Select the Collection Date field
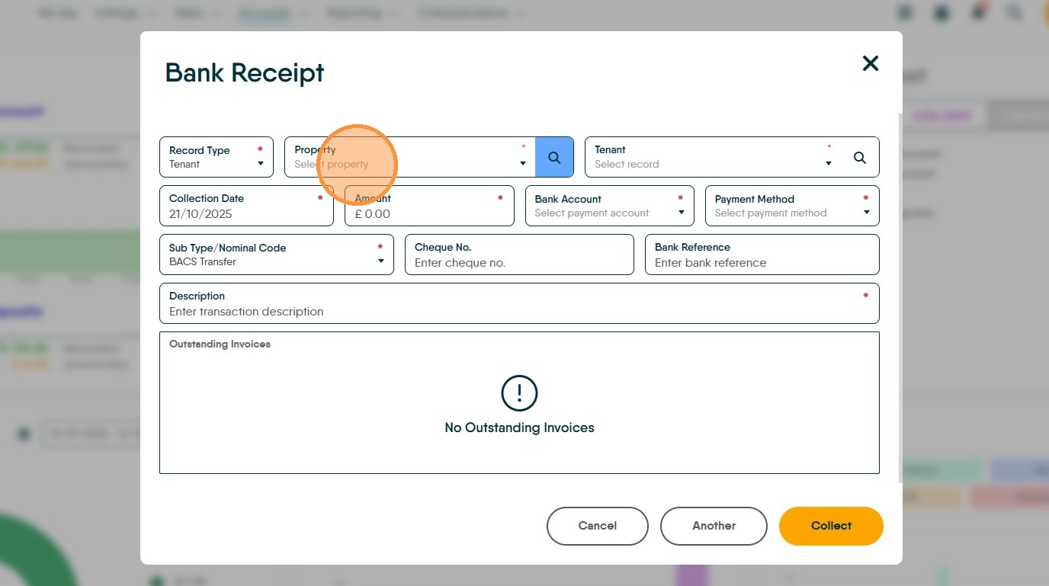 246,206
